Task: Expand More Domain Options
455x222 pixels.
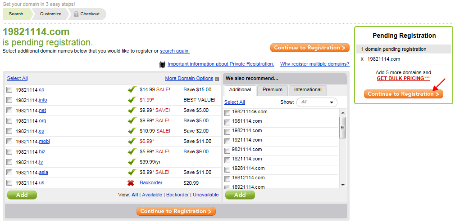Action: (x=189, y=79)
